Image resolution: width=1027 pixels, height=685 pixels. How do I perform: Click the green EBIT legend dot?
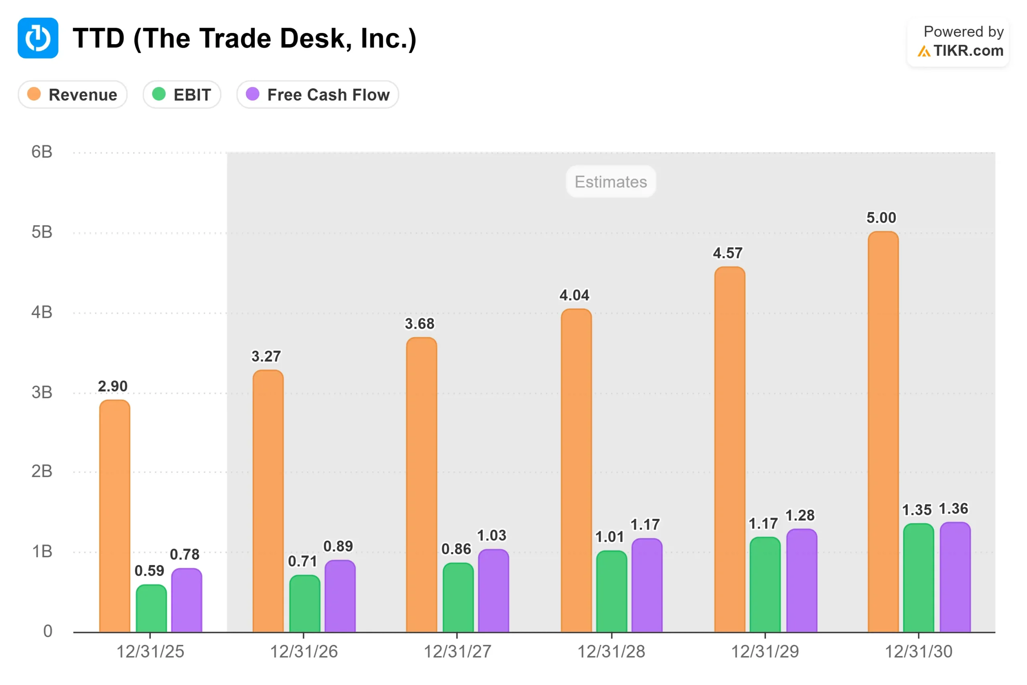point(159,94)
